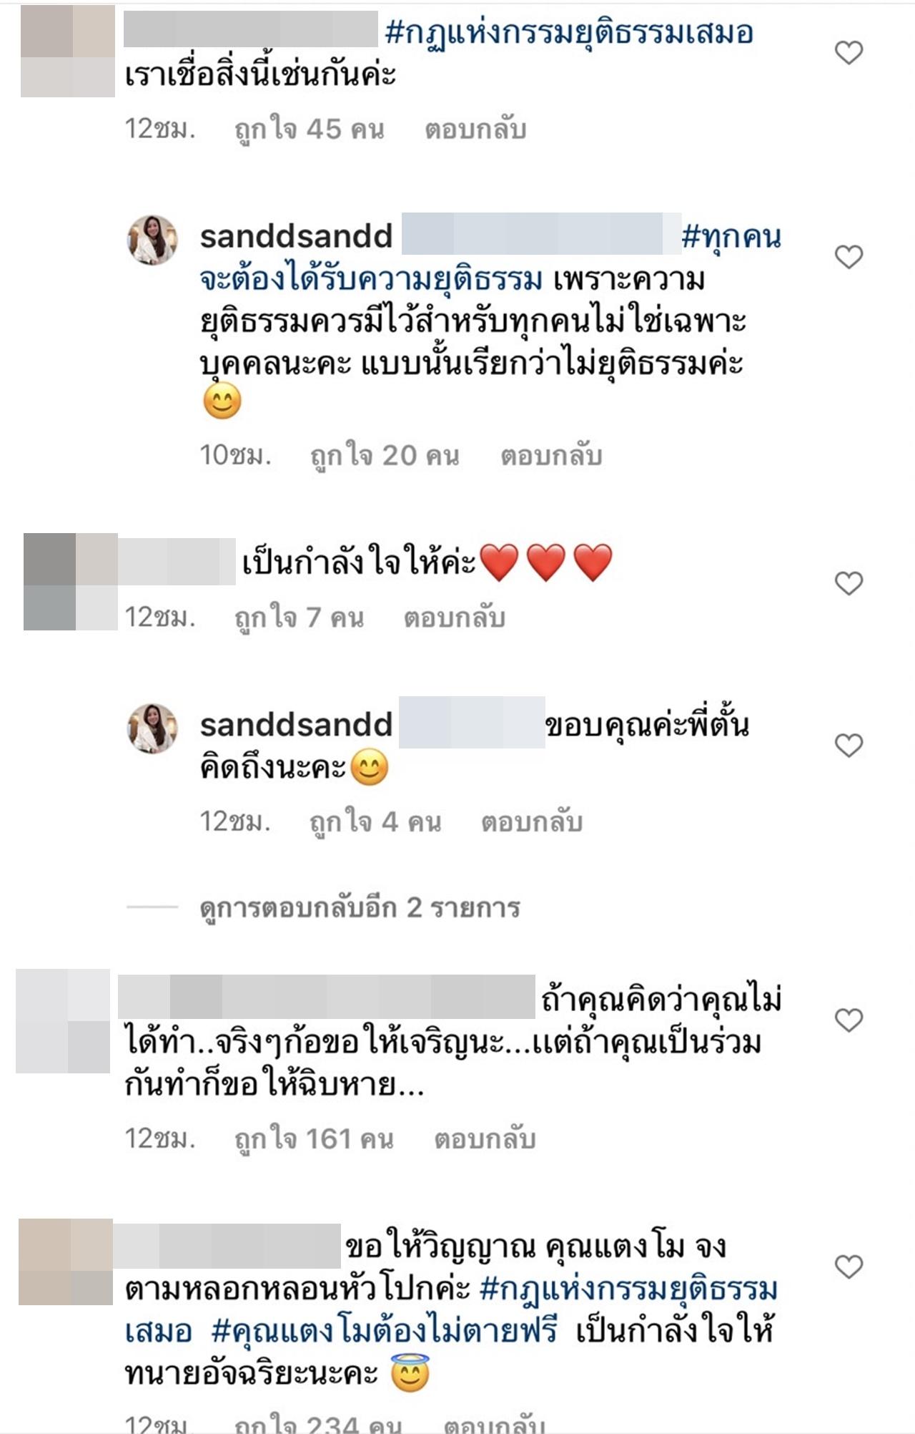Open sanddsandd's profile picture in first reply

pos(152,240)
